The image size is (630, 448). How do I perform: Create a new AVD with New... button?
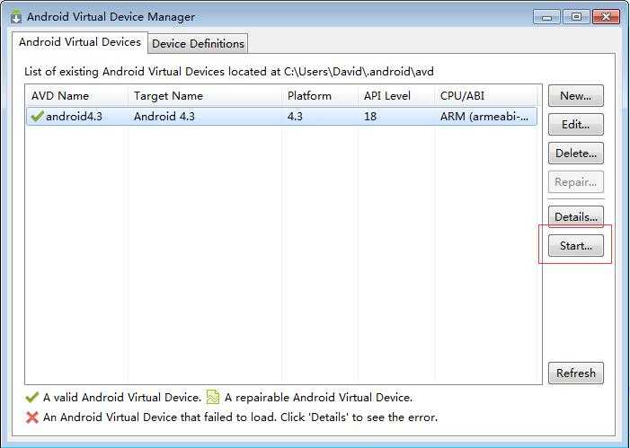pyautogui.click(x=576, y=95)
